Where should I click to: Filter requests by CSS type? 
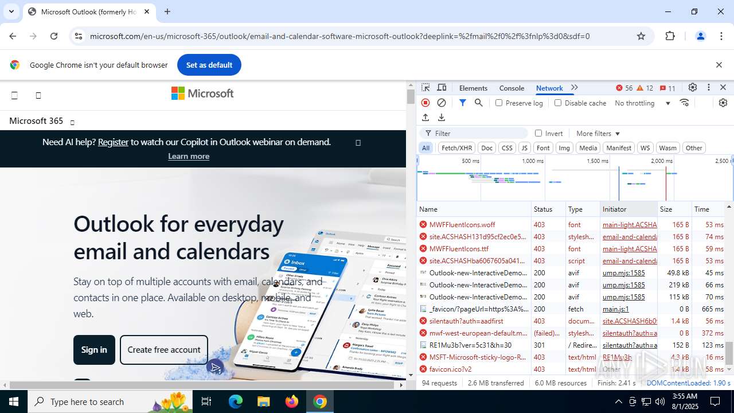507,148
